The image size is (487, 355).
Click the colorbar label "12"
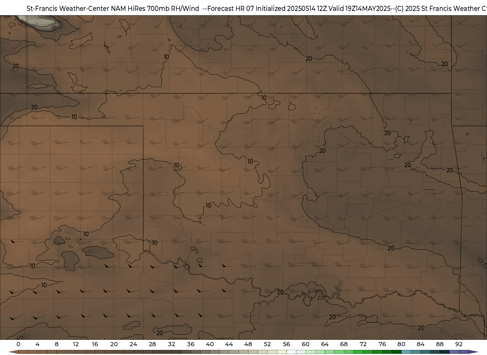coord(76,344)
